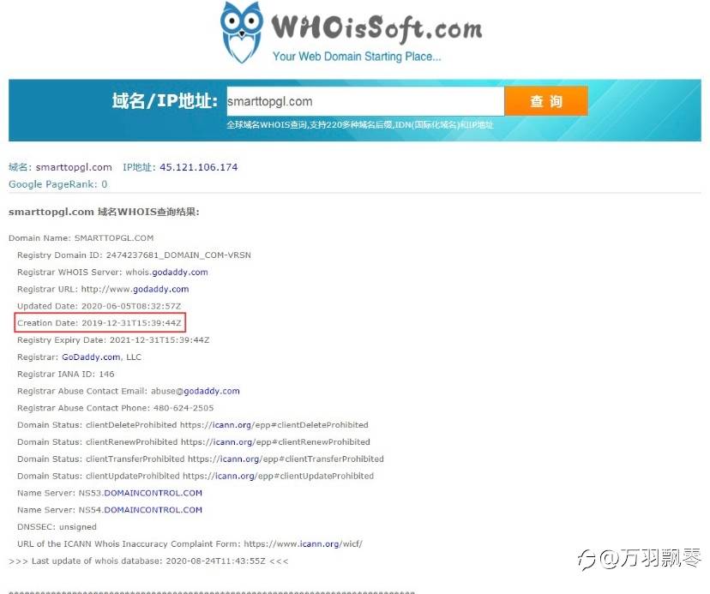Image resolution: width=710 pixels, height=594 pixels.
Task: Open NS54 DOMAINCONTROL.COM name server link
Action: tap(153, 510)
